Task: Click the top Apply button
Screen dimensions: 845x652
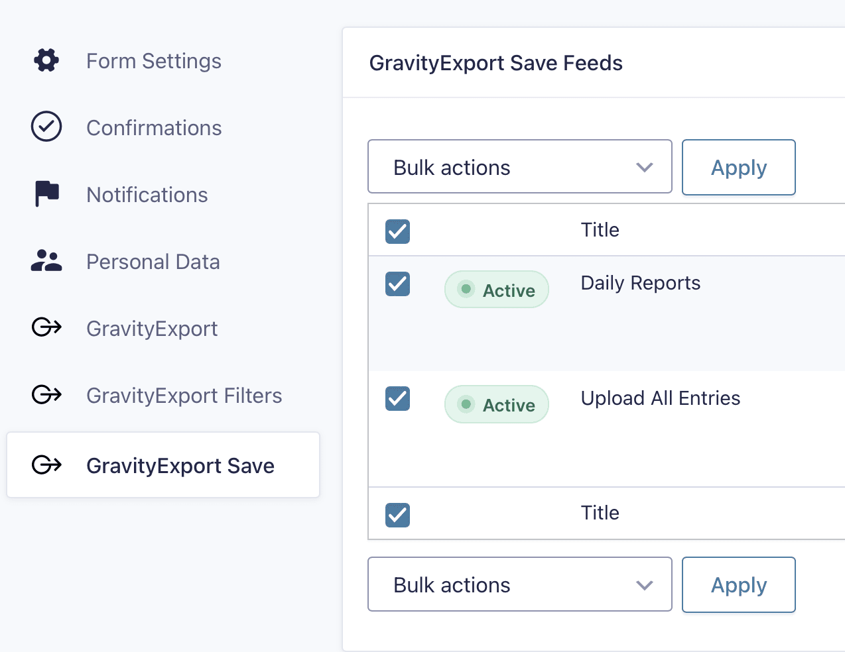Action: pyautogui.click(x=738, y=167)
